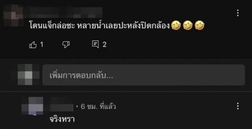Click your avatar beside the reply field
252x129 pixels.
tap(29, 74)
